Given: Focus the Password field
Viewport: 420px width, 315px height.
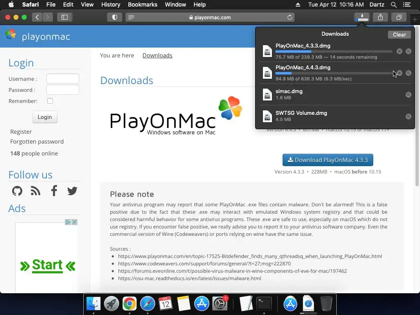Looking at the screenshot, I should [x=63, y=90].
